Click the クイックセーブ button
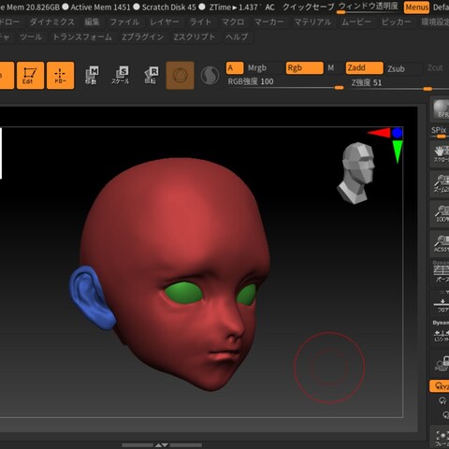This screenshot has width=449, height=449. (x=308, y=7)
